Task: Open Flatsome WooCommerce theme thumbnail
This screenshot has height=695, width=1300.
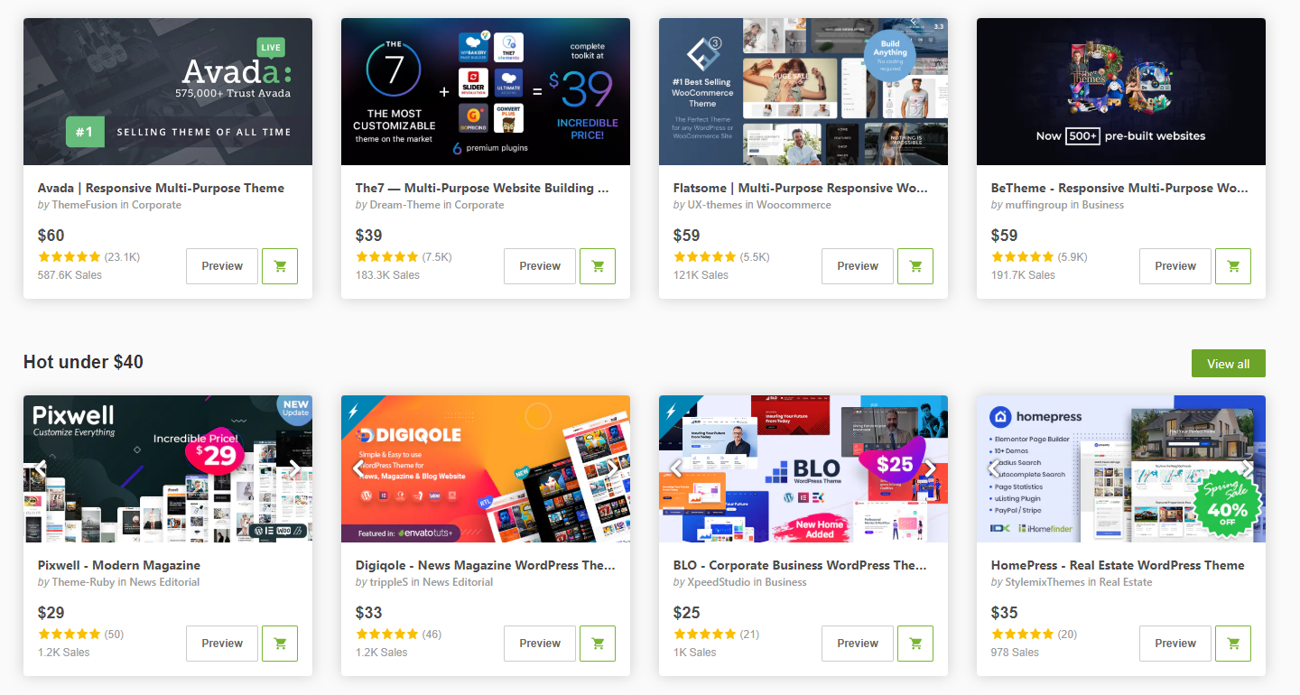Action: coord(803,91)
